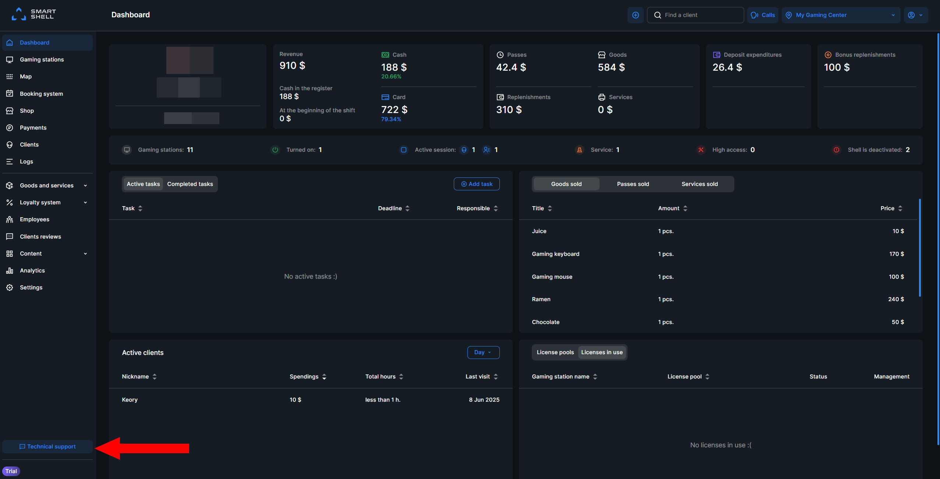Viewport: 940px width, 479px height.
Task: Click the Content grid icon
Action: pyautogui.click(x=10, y=254)
